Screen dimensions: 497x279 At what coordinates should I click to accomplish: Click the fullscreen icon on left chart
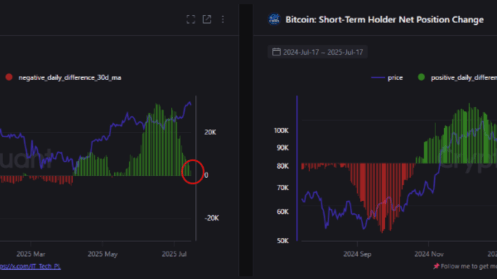191,19
